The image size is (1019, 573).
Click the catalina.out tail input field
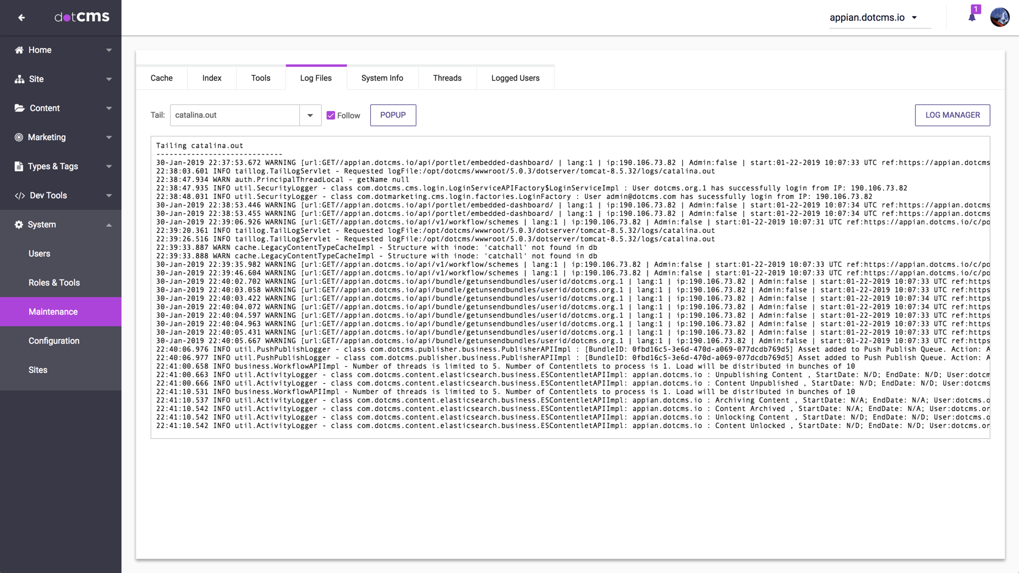(x=235, y=115)
